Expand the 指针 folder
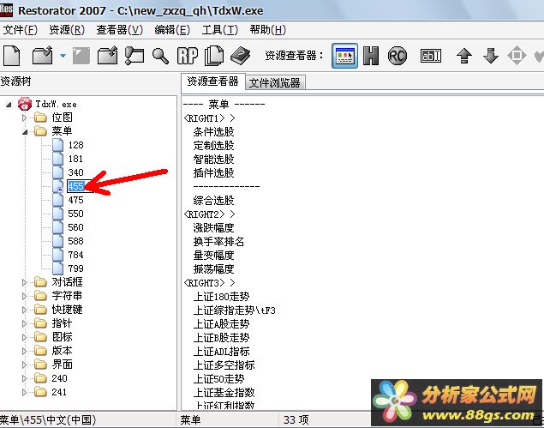544x428 pixels. pos(24,323)
